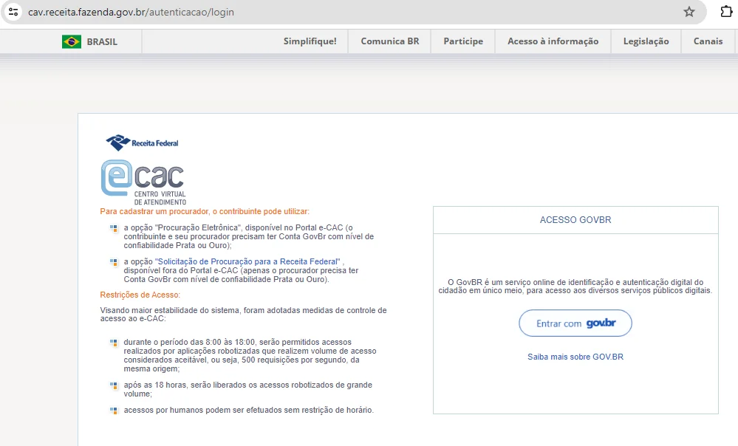Click Saiba mais sobre GOV.BR link
The height and width of the screenshot is (446, 738).
pos(575,357)
